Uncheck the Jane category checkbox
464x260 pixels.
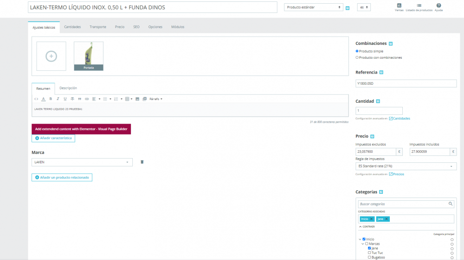[x=369, y=248]
